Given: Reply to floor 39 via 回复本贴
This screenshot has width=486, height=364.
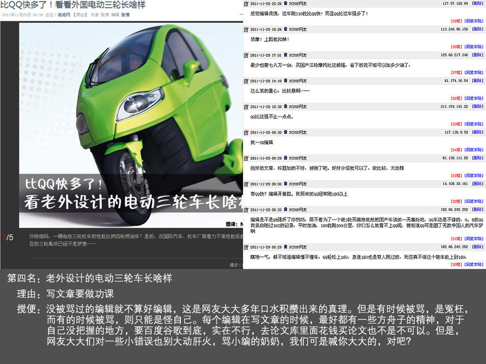Looking at the screenshot, I should [474, 21].
